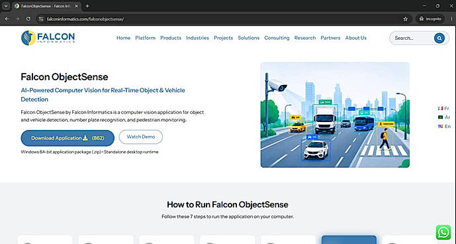Click 'Follow these 7 steps' text
The width and height of the screenshot is (456, 244).
pyautogui.click(x=228, y=217)
